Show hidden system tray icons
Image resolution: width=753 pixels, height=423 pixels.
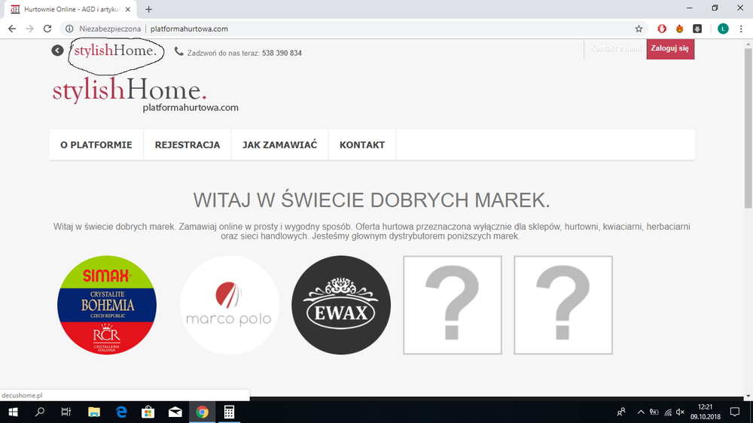click(641, 412)
